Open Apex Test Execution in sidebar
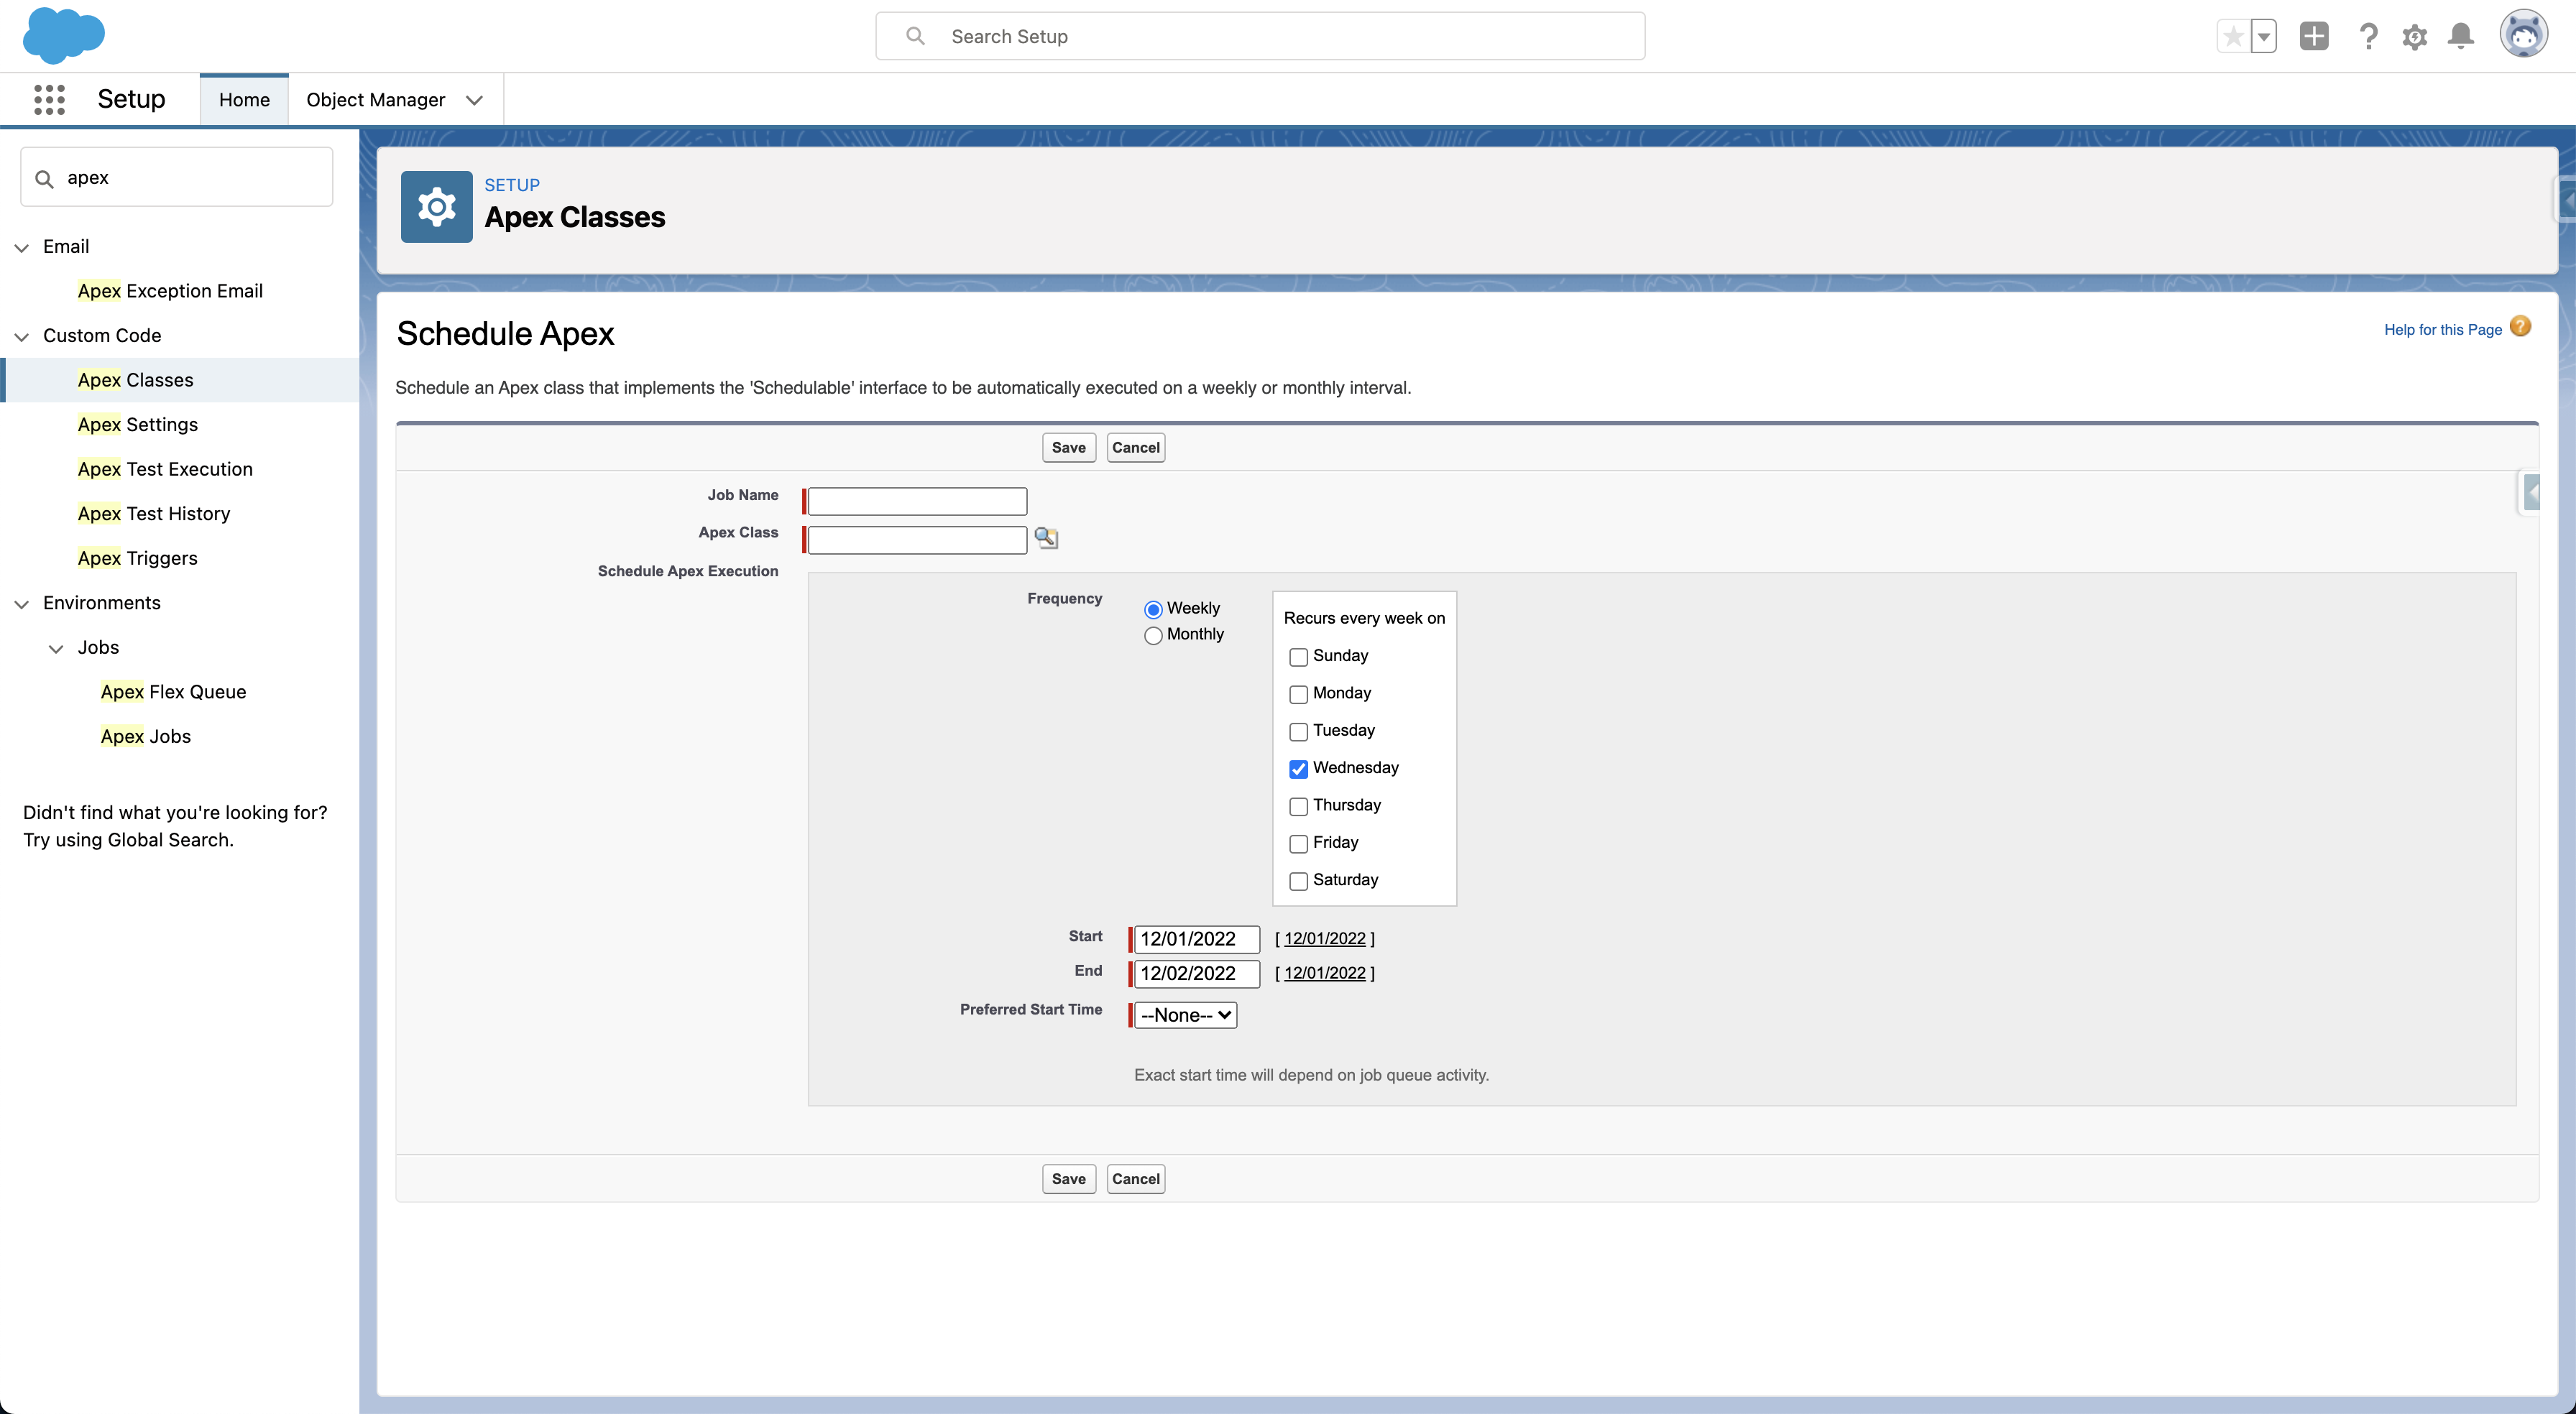This screenshot has width=2576, height=1414. (x=165, y=469)
